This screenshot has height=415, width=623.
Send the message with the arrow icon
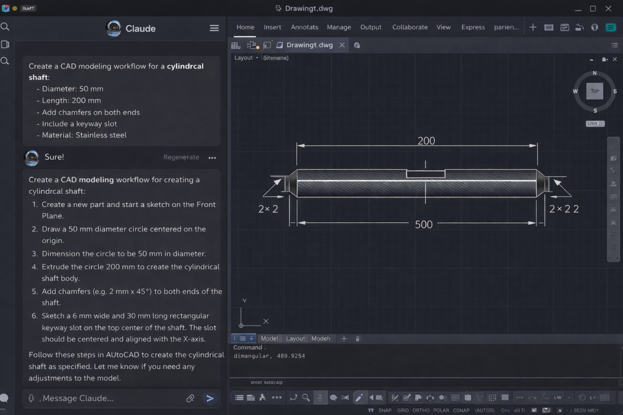[x=210, y=398]
